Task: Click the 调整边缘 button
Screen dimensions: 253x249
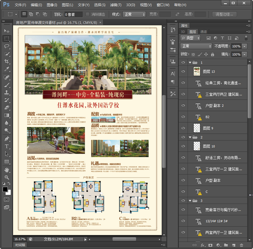Action: [x=224, y=14]
